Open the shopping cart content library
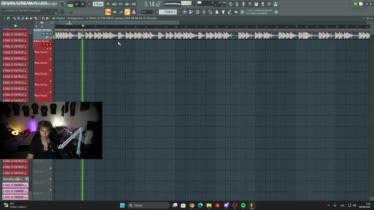The width and height of the screenshot is (374, 210). (x=242, y=12)
